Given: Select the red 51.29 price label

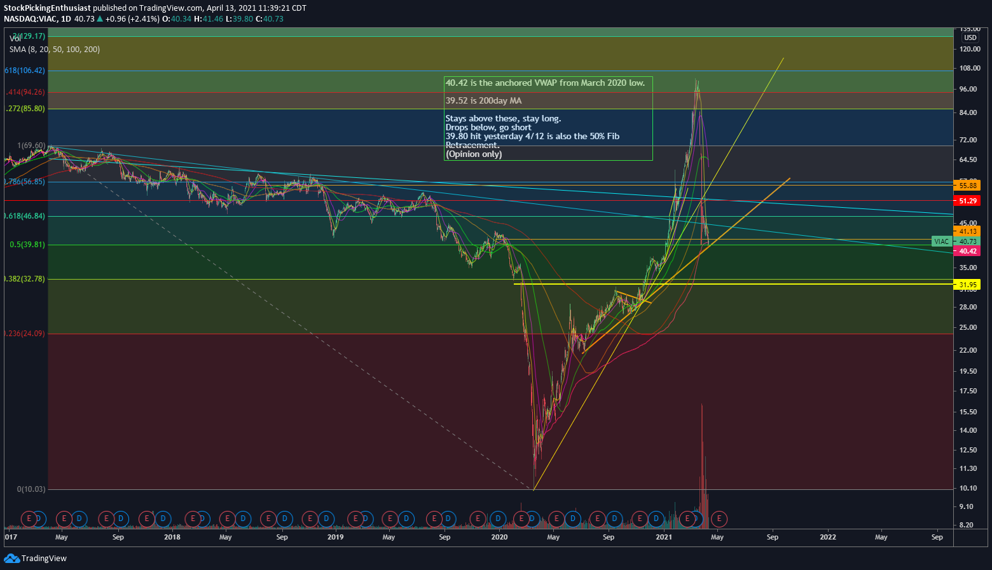Looking at the screenshot, I should point(967,201).
